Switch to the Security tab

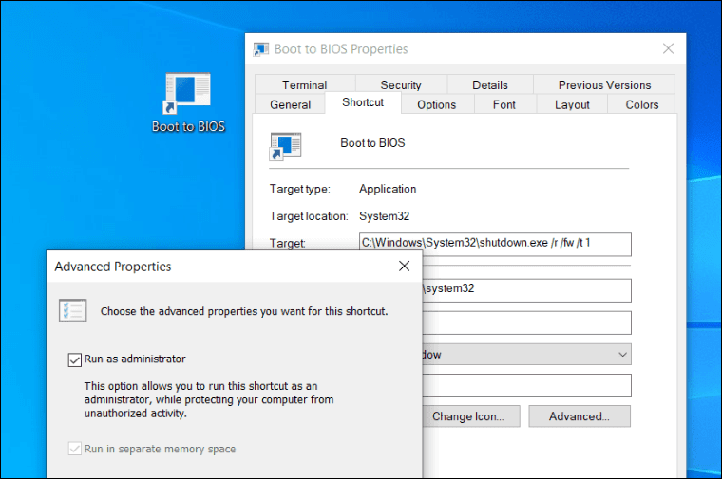click(x=401, y=85)
